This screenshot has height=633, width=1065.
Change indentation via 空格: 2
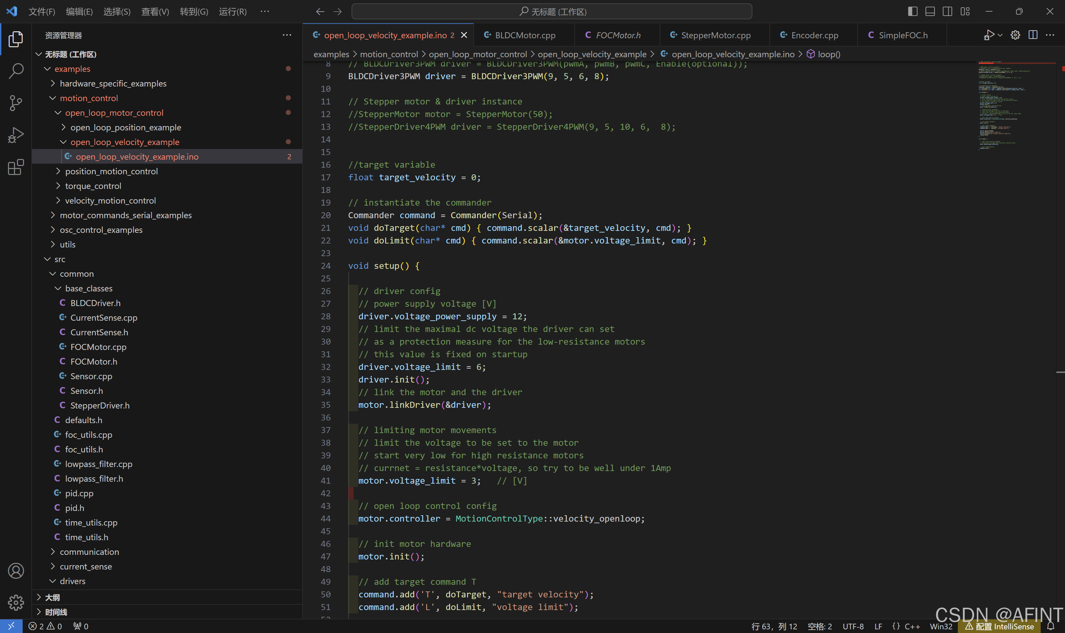(820, 626)
